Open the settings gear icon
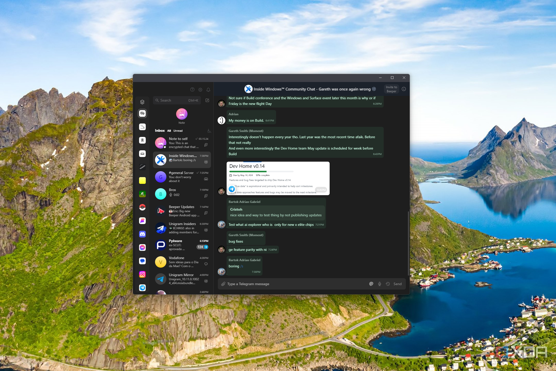 pyautogui.click(x=200, y=90)
